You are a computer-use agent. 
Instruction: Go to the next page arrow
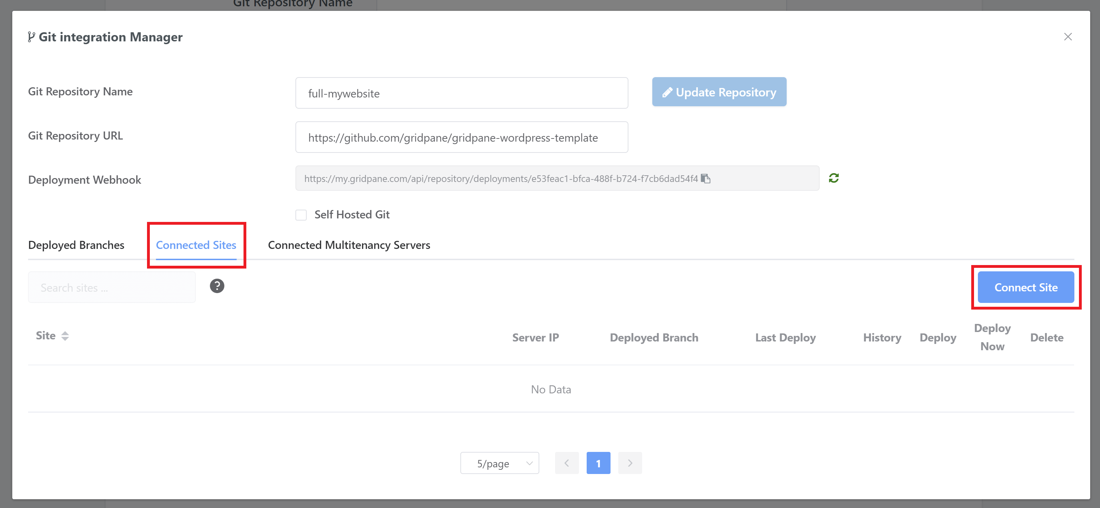[x=630, y=463]
